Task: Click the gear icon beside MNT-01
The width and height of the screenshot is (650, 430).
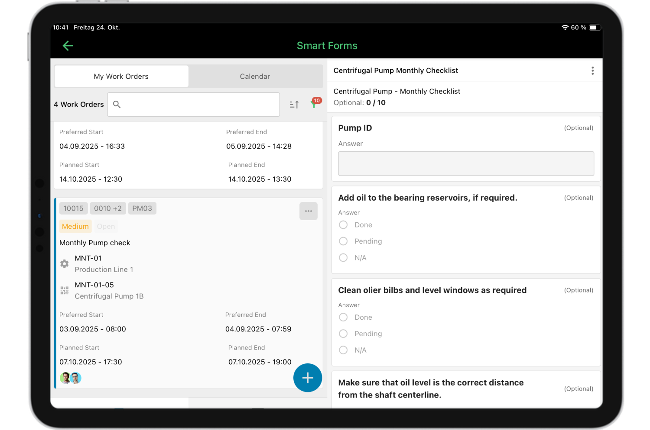Action: 64,263
